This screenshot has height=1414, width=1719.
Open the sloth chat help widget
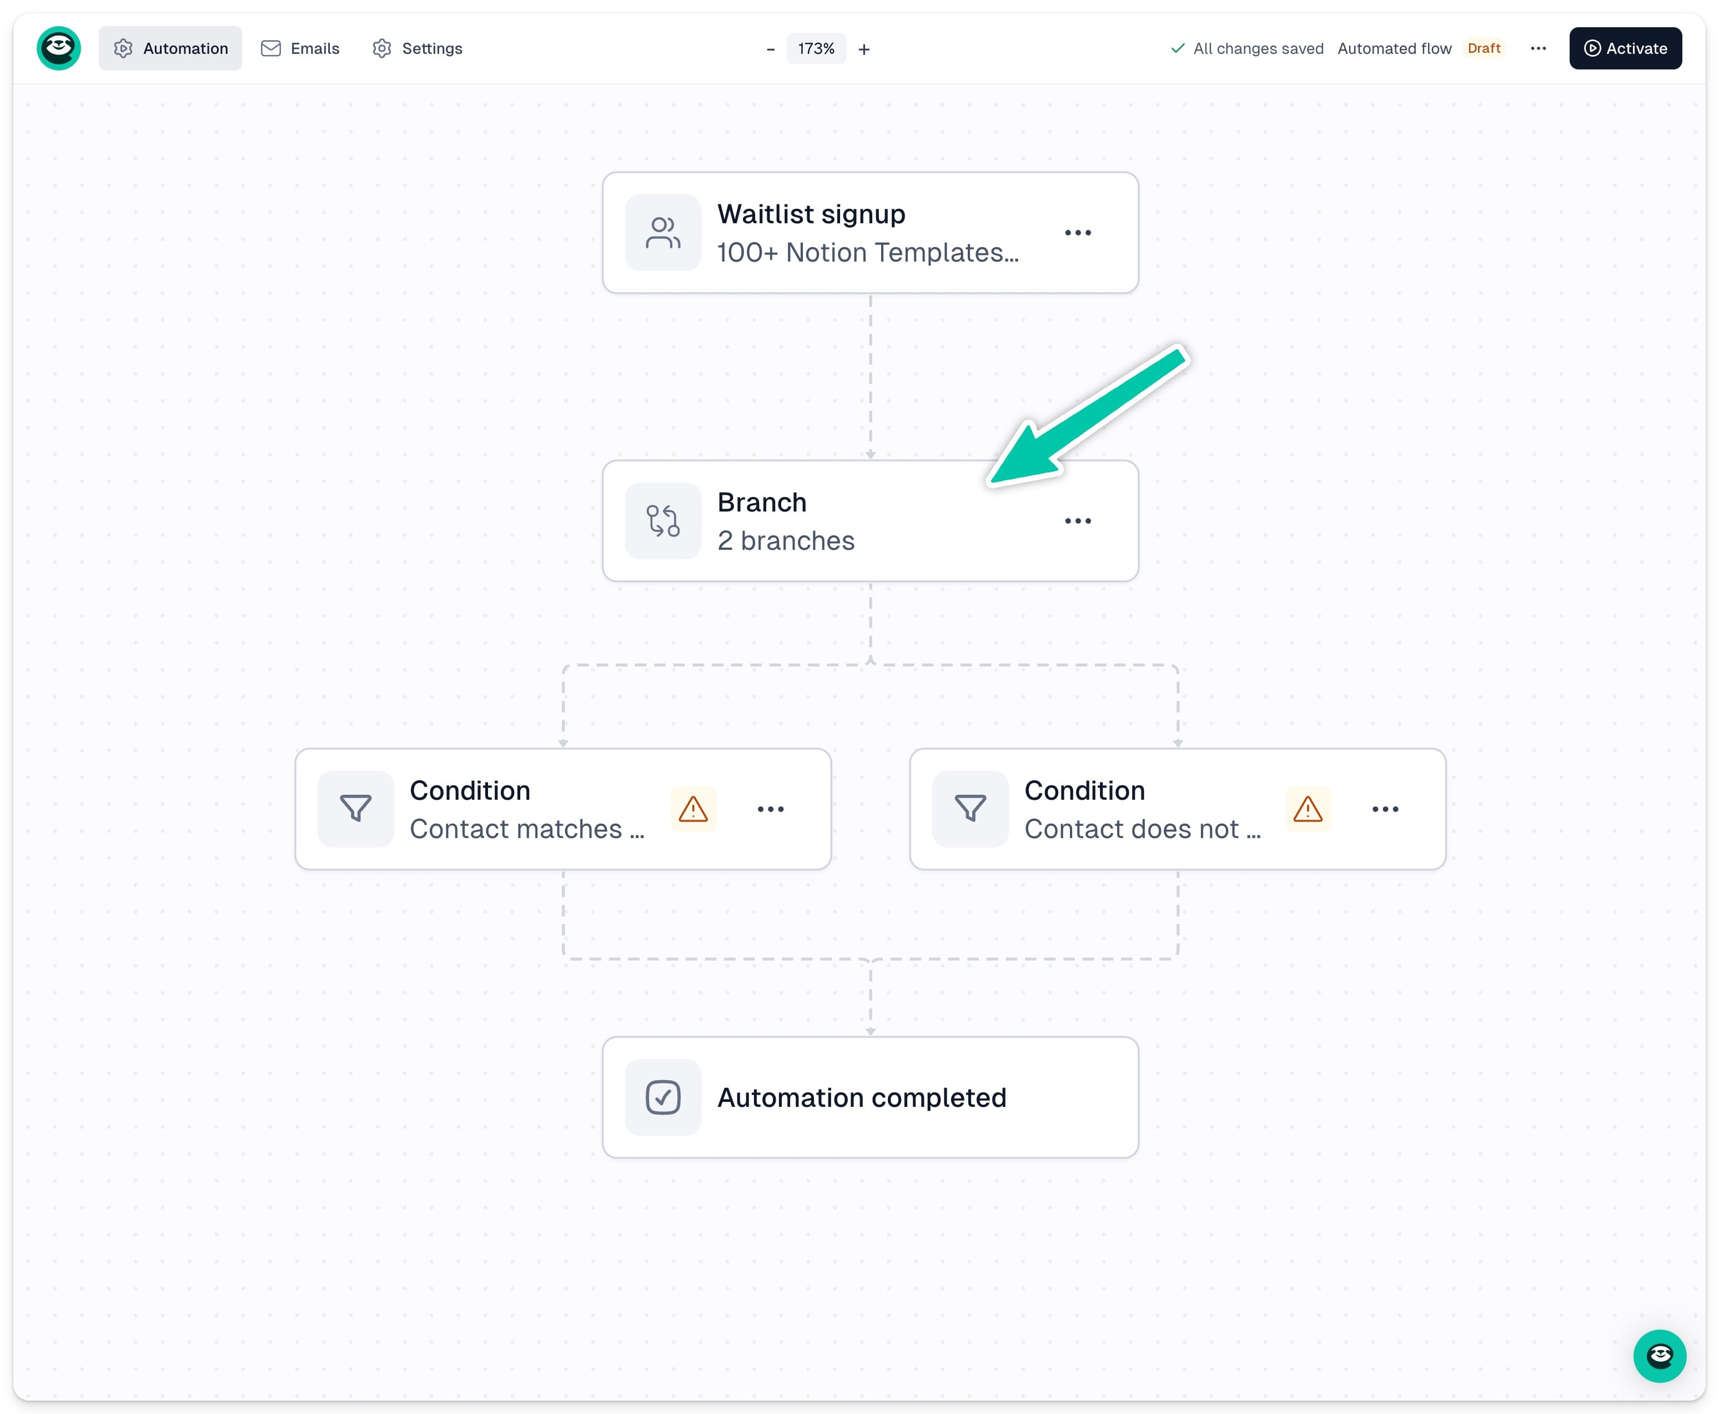(x=1658, y=1355)
